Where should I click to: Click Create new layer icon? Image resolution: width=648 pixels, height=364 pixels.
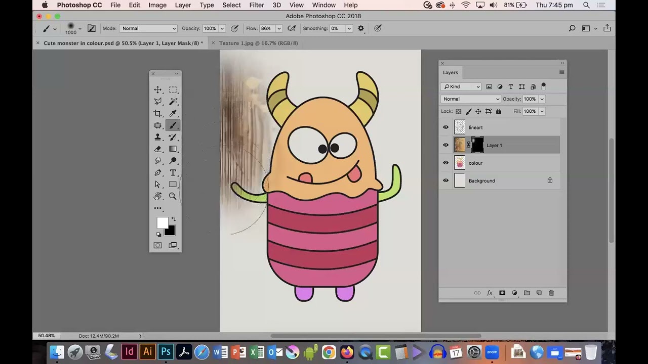[539, 293]
